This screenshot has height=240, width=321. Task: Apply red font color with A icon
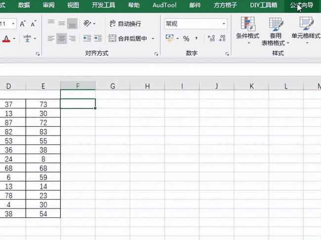[6, 38]
